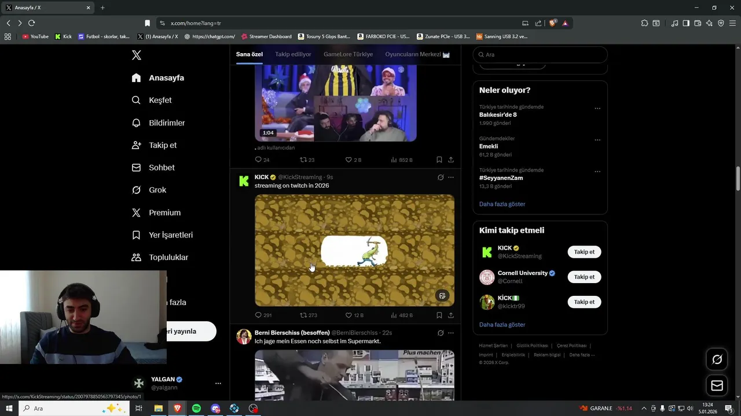Switch to GameLore Türkiye tab
The image size is (741, 416).
pos(348,54)
